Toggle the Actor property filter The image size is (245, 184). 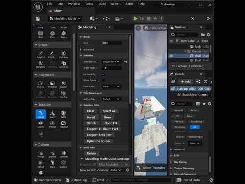click(x=193, y=110)
